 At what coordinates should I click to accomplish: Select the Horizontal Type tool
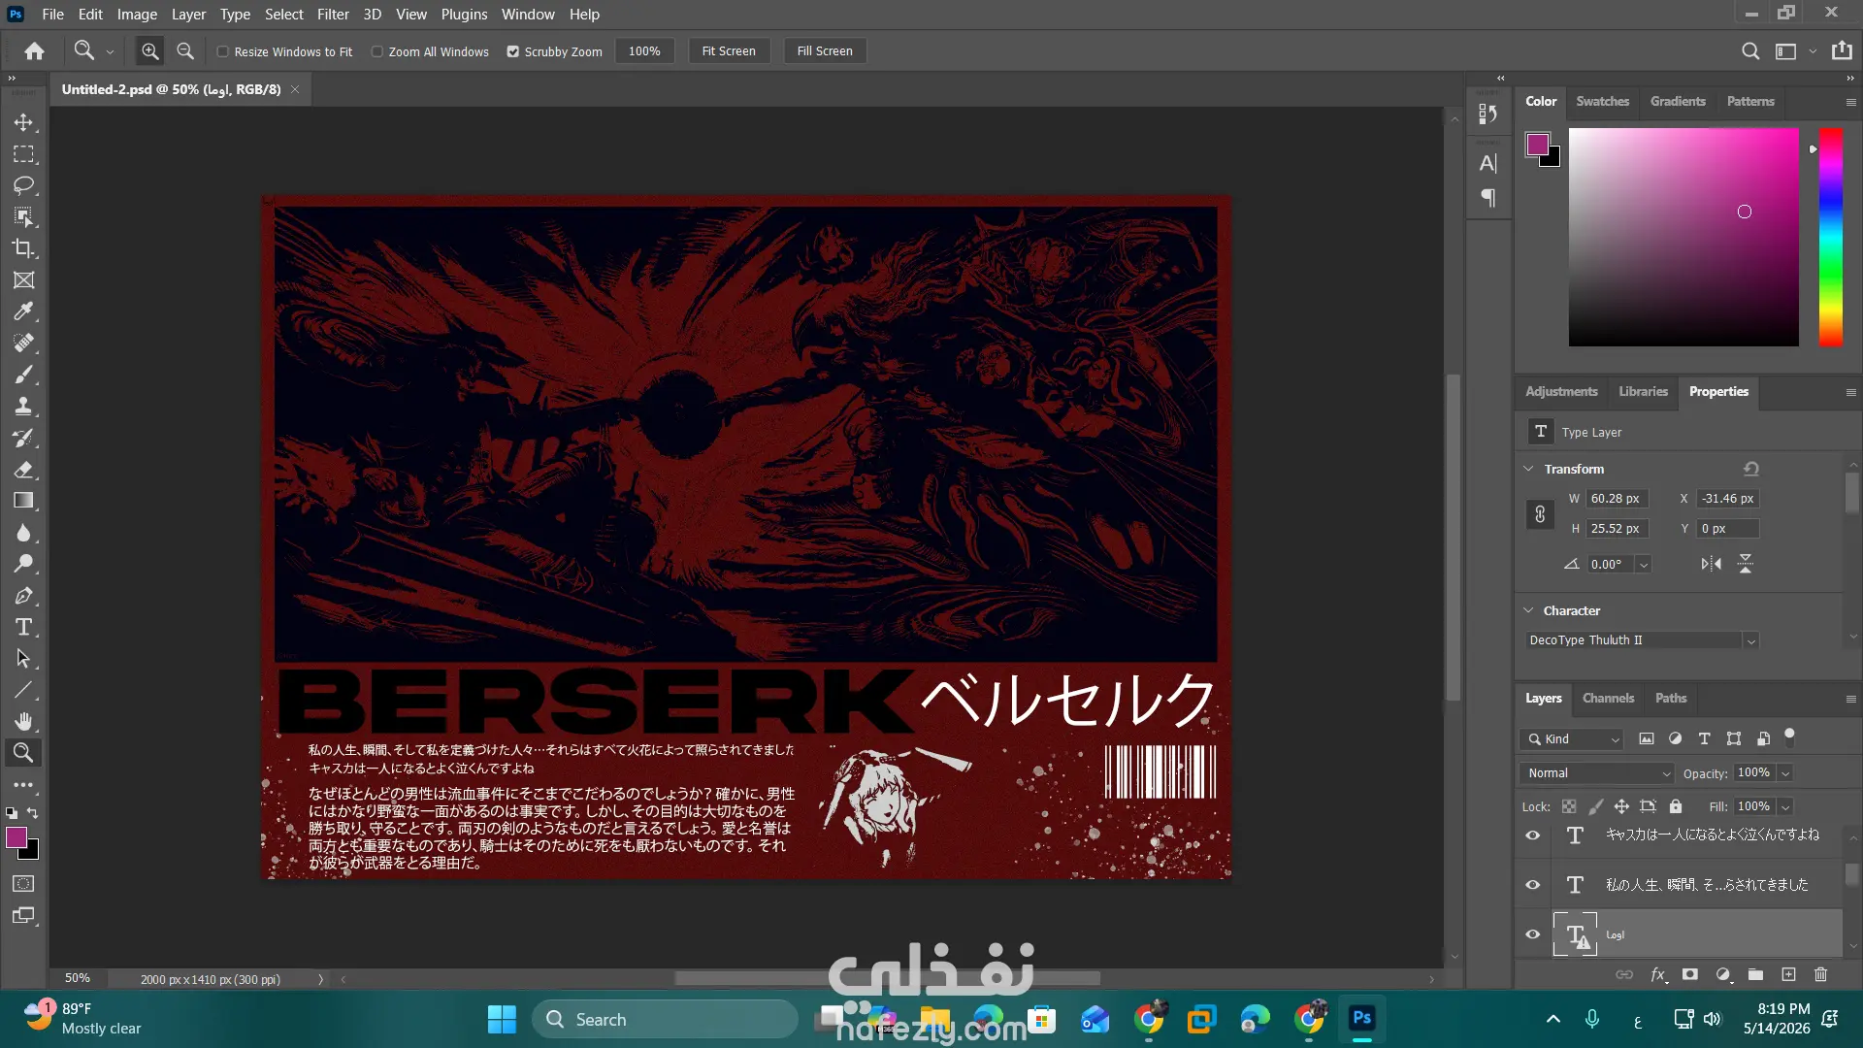pos(23,627)
